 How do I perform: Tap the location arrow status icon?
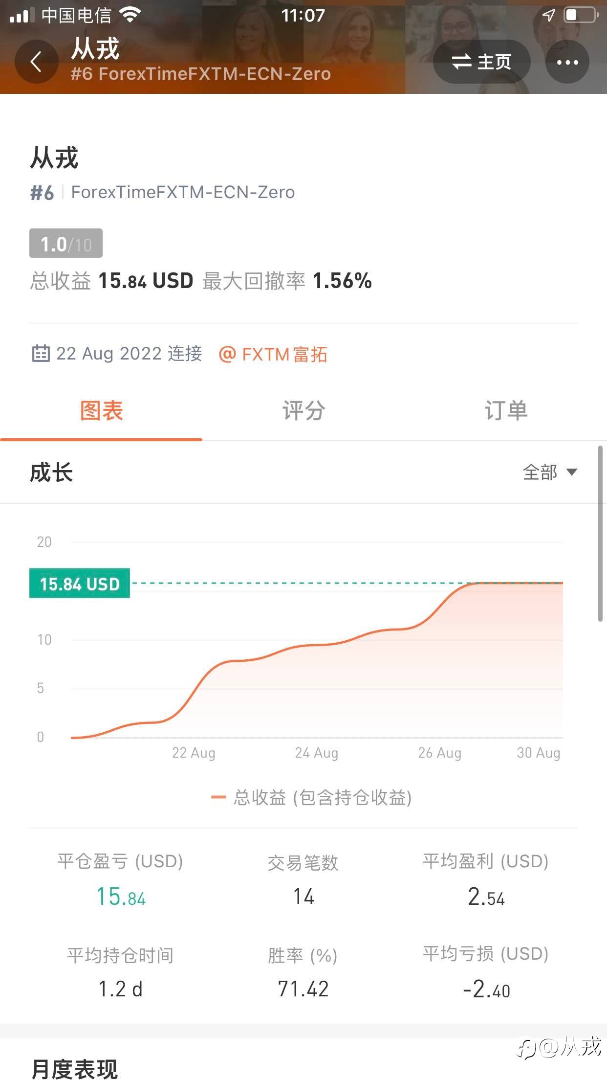pyautogui.click(x=549, y=15)
